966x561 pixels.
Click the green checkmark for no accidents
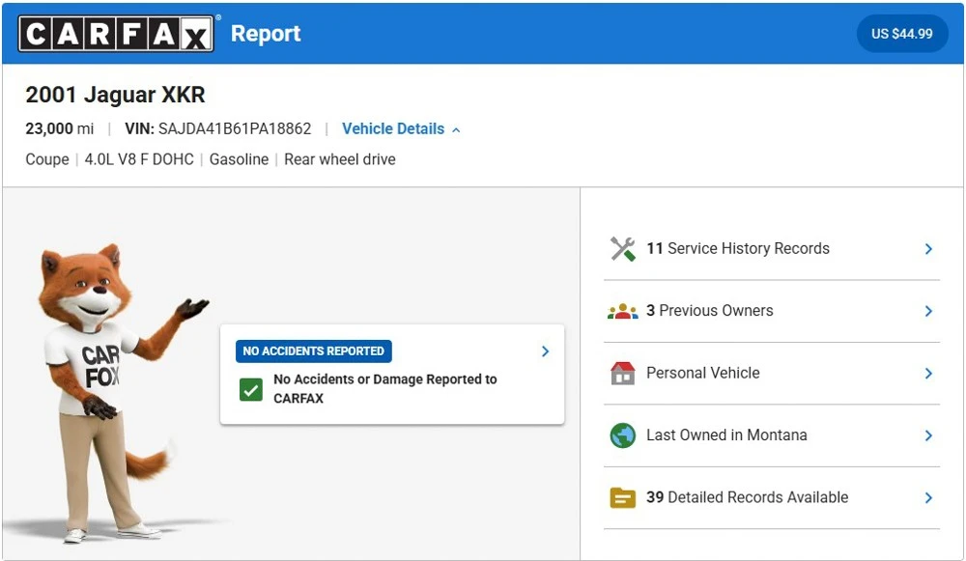[251, 389]
